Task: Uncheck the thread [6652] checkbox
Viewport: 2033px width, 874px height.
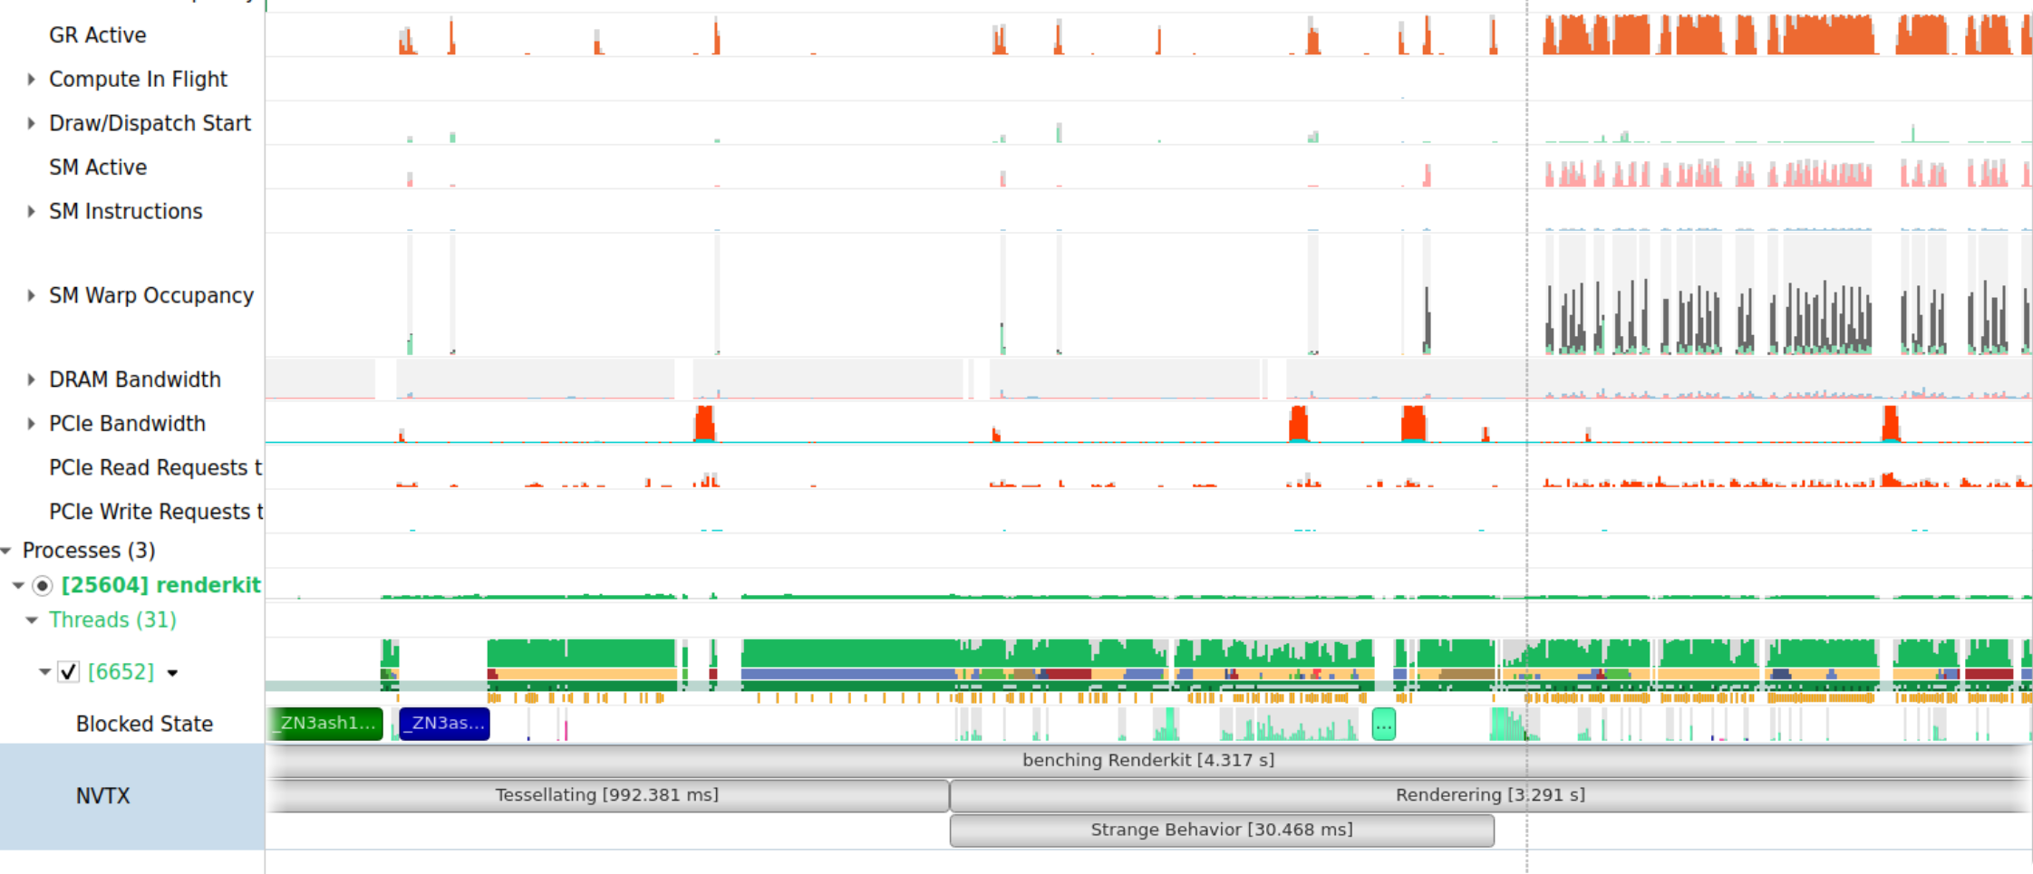Action: 68,672
